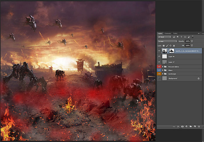
Task: Select the Fire and debris group name
Action: 173,67
